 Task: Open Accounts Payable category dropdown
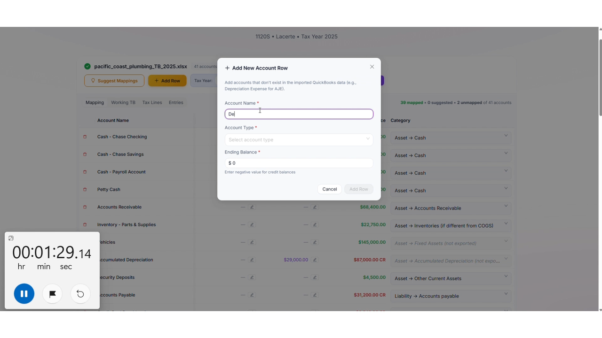[x=451, y=296]
